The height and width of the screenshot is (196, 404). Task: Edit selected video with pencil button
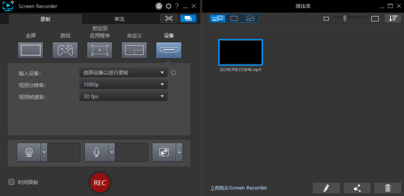pyautogui.click(x=326, y=188)
